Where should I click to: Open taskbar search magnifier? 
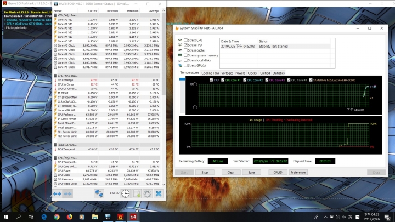coord(19,217)
